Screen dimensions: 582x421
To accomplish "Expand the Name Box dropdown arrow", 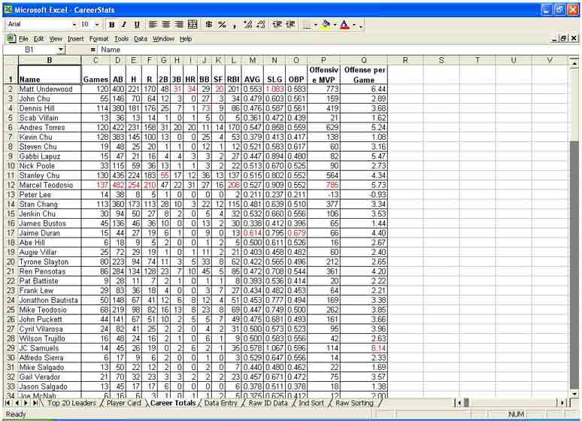I will [61, 50].
